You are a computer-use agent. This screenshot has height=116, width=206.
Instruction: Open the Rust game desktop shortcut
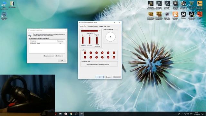pyautogui.click(x=200, y=15)
